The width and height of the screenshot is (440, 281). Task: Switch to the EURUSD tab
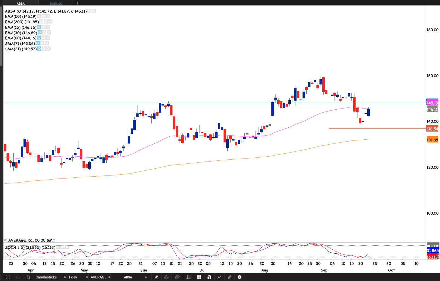point(56,4)
